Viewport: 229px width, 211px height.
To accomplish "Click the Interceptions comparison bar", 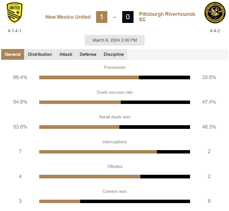I will point(115,152).
